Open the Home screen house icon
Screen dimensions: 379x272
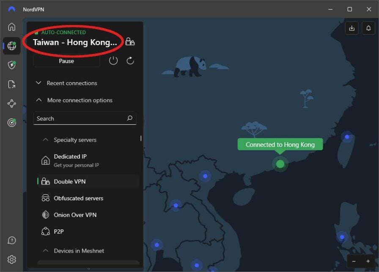click(11, 27)
